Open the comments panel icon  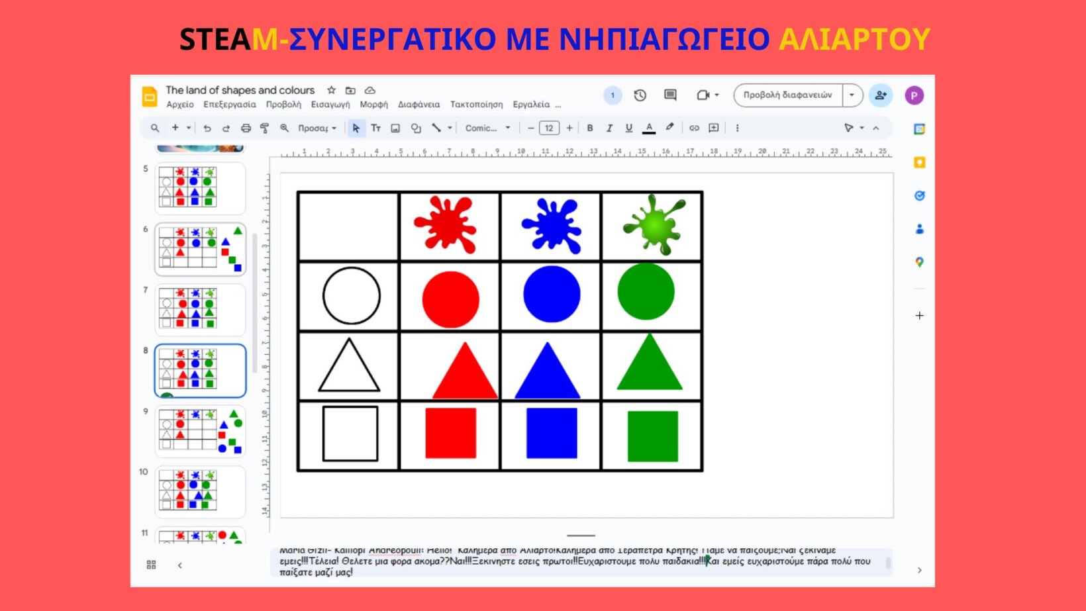(670, 95)
